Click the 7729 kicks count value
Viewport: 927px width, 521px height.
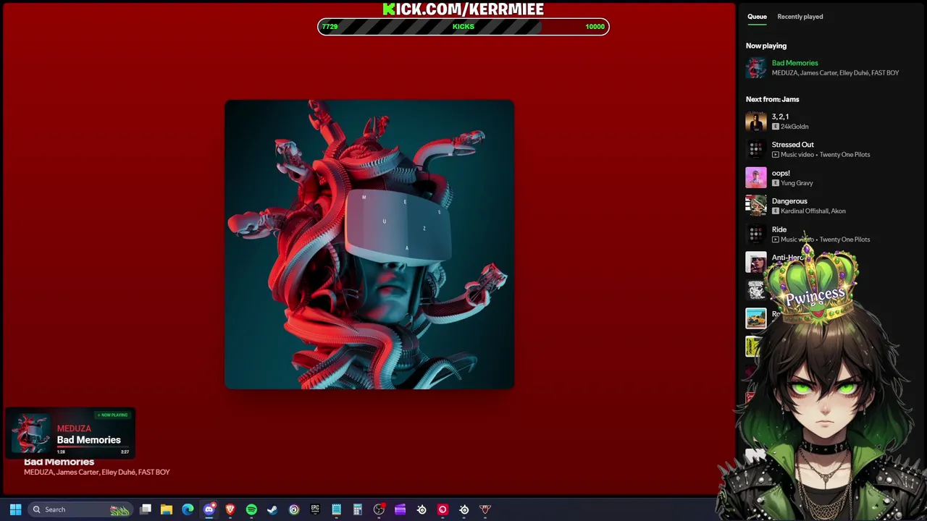coord(330,27)
